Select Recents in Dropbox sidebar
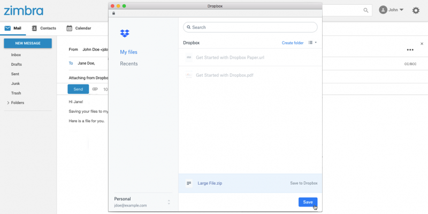The image size is (428, 214). coord(129,64)
